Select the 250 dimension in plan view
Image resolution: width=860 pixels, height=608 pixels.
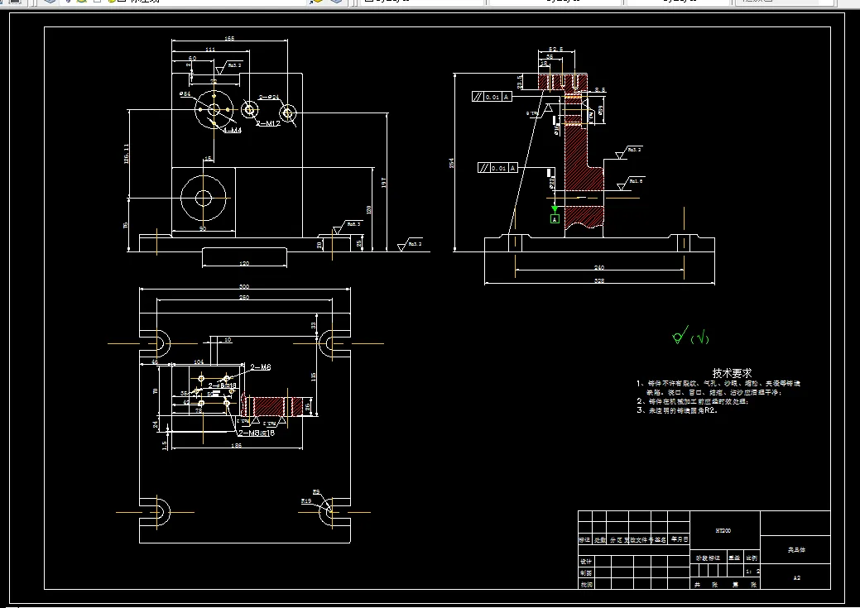tap(244, 297)
